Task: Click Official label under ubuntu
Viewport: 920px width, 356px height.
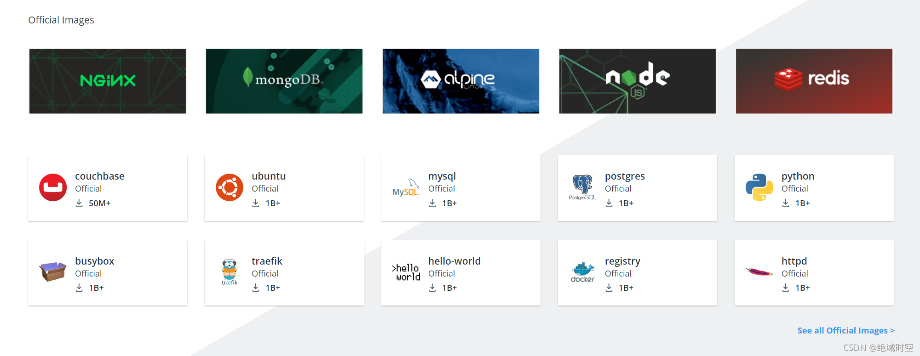Action: click(265, 189)
